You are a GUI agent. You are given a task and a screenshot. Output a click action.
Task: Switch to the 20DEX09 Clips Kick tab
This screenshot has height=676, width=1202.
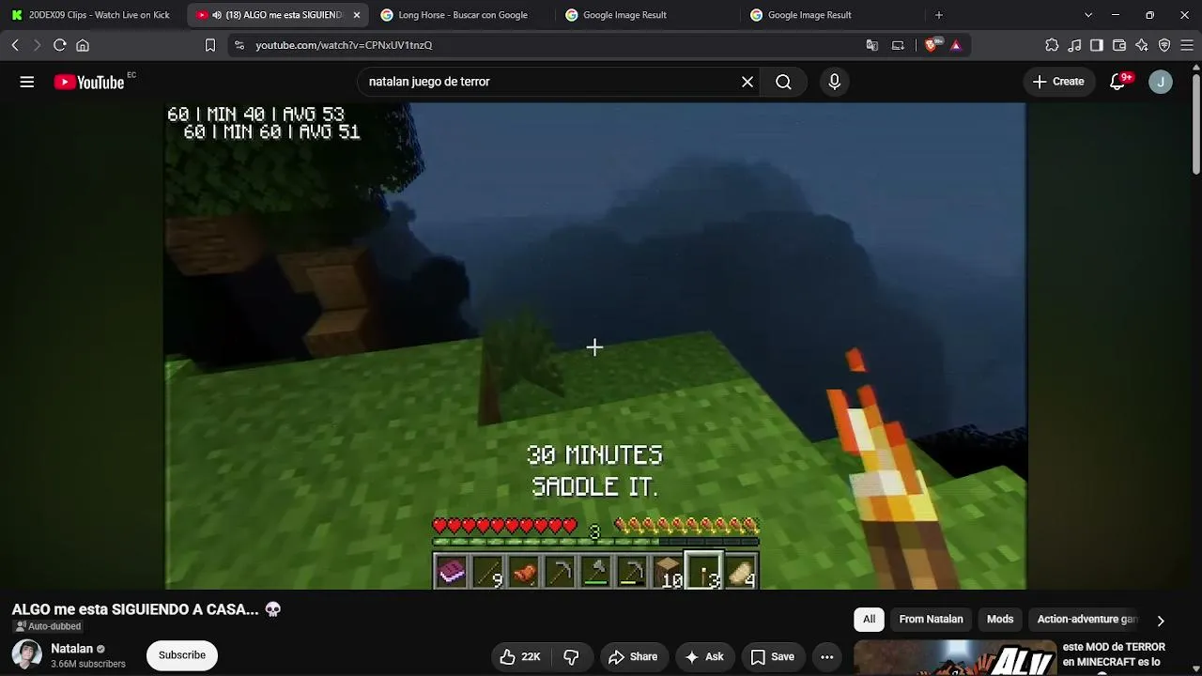(x=92, y=15)
